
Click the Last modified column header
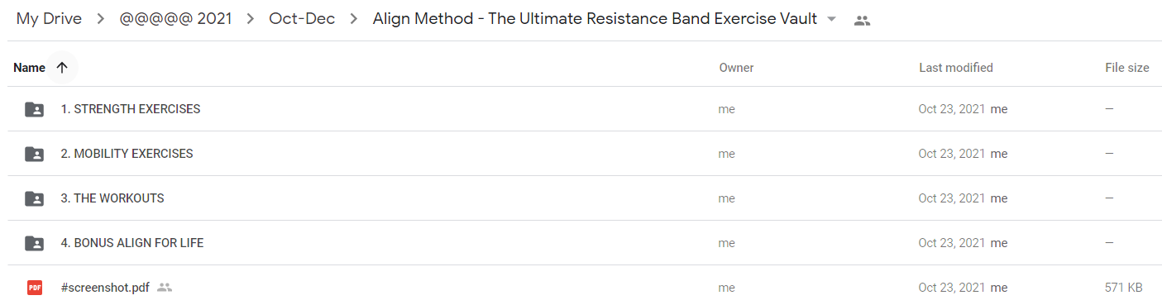click(x=956, y=68)
